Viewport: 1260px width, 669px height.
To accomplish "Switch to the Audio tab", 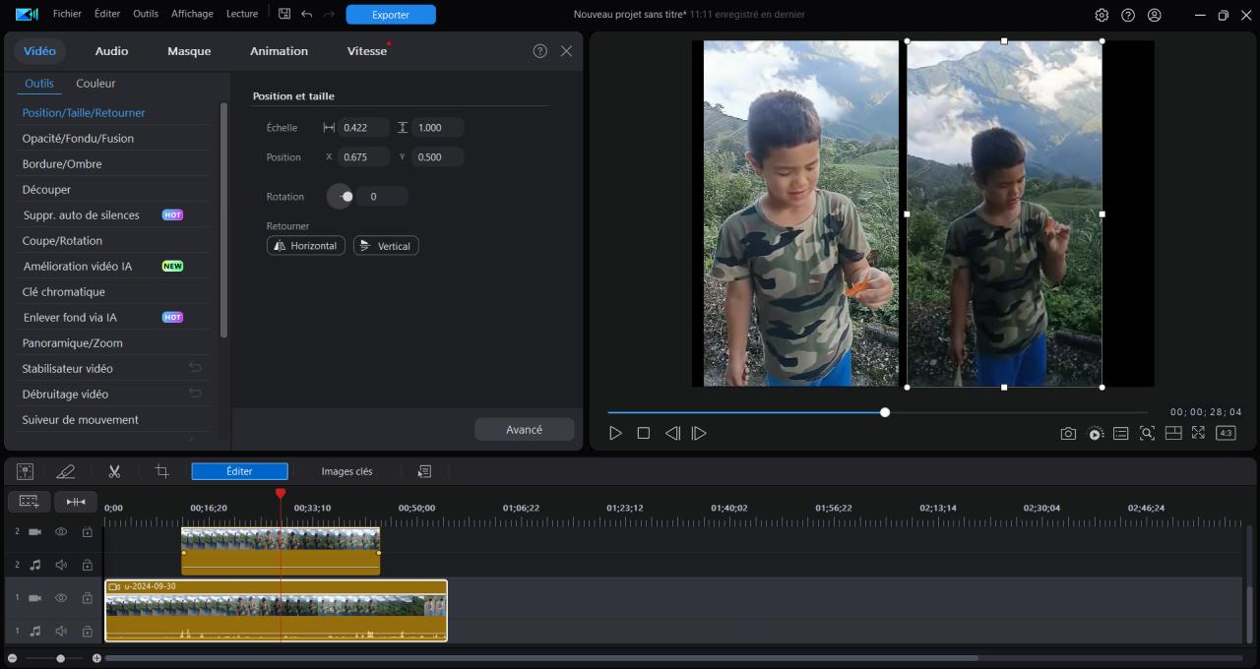I will pyautogui.click(x=111, y=50).
